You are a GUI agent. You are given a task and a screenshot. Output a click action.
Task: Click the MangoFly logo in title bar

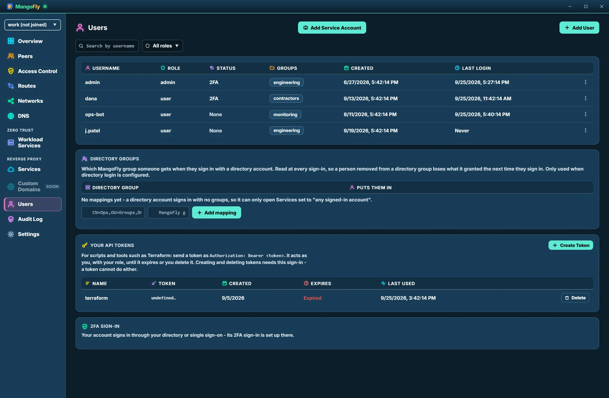click(x=23, y=6)
